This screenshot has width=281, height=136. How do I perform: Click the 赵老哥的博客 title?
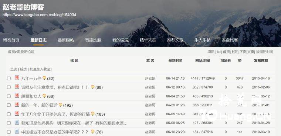[23, 7]
